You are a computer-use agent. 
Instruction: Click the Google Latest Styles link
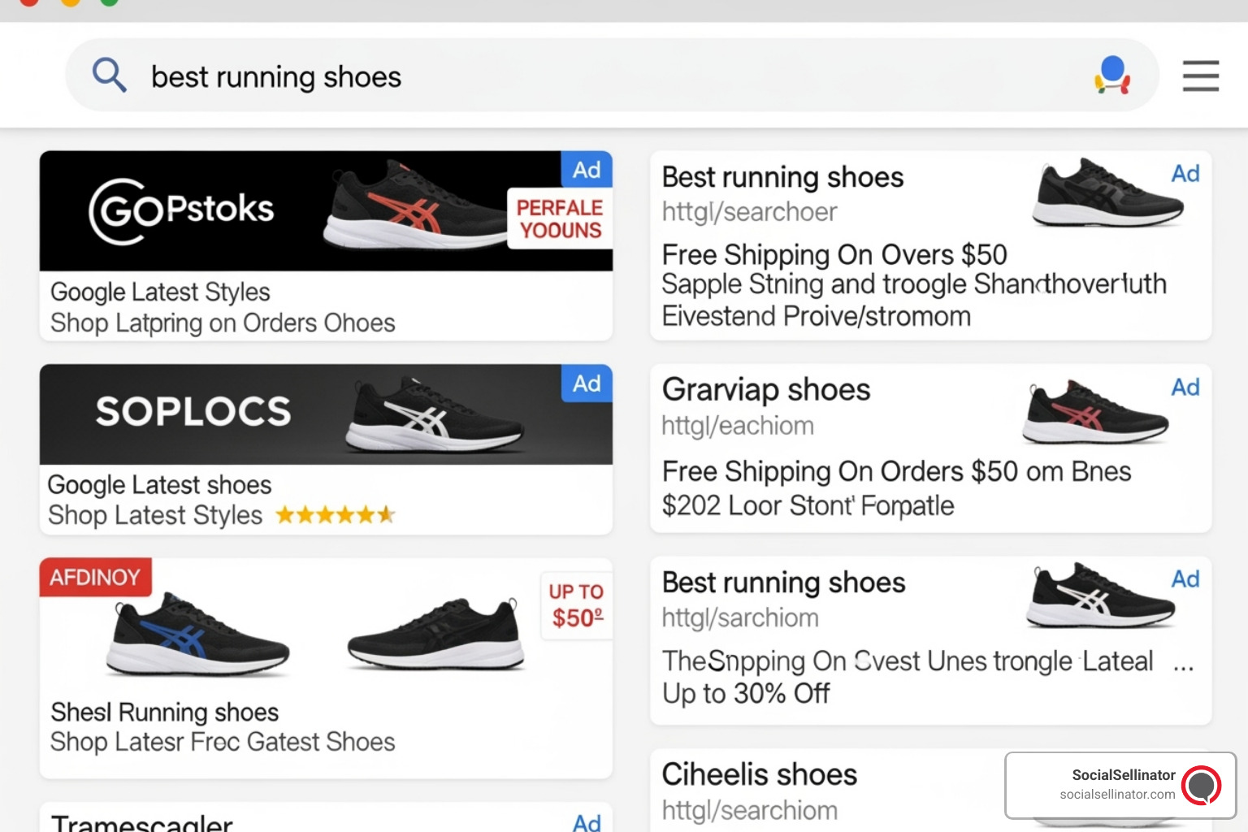(159, 292)
